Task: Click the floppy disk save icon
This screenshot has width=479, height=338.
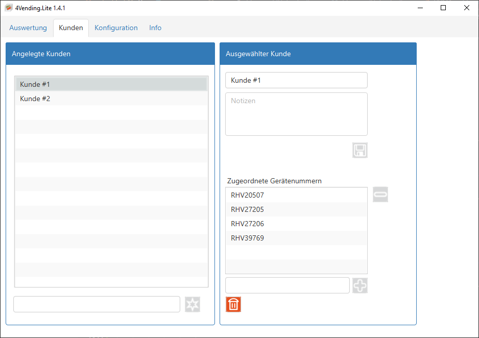Action: 360,150
